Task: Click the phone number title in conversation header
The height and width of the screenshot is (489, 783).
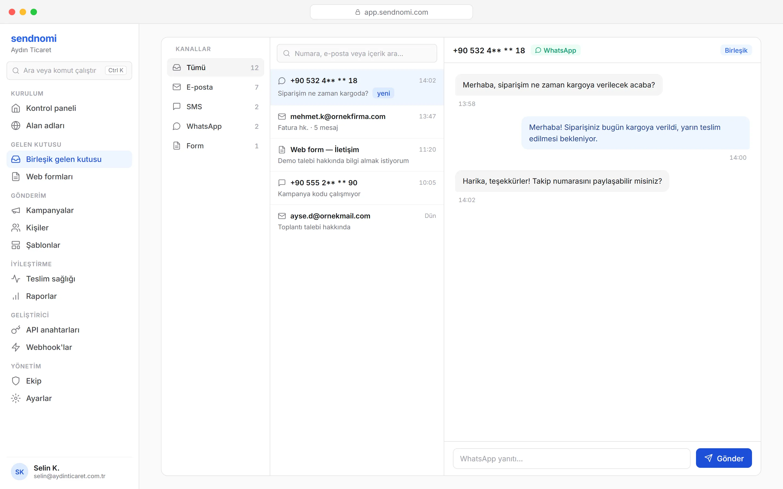Action: (x=489, y=51)
